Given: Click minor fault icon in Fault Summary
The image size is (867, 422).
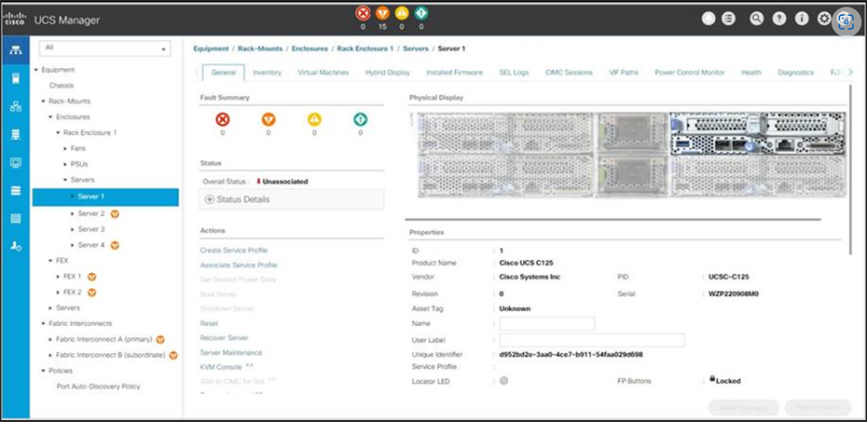Looking at the screenshot, I should [x=314, y=119].
